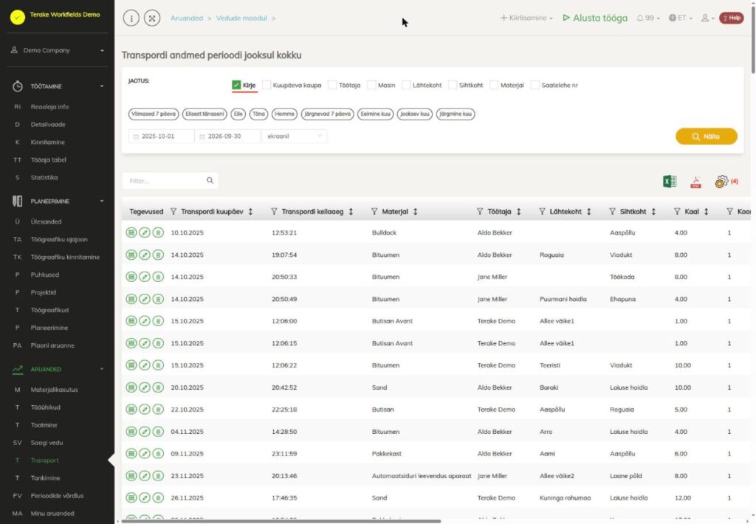Open the Demo Company dropdown
756x524 pixels.
58,50
